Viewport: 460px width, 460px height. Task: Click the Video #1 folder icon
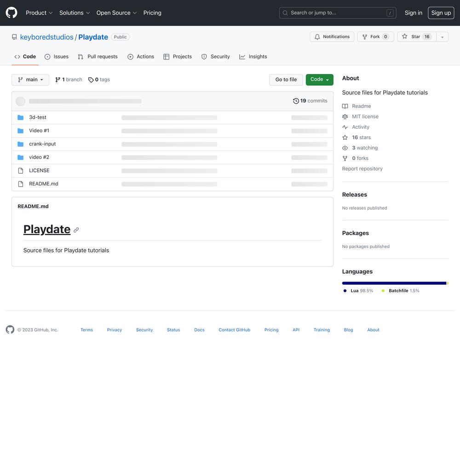21,131
